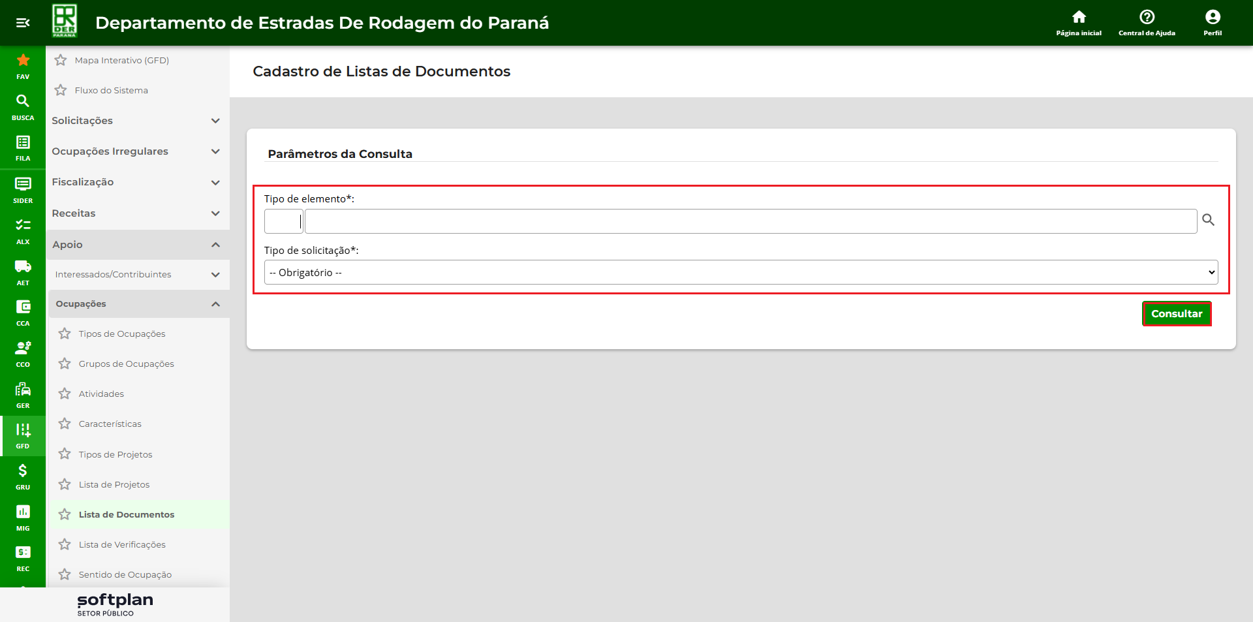1253x622 pixels.
Task: Open the AET truck icon module
Action: 23,272
